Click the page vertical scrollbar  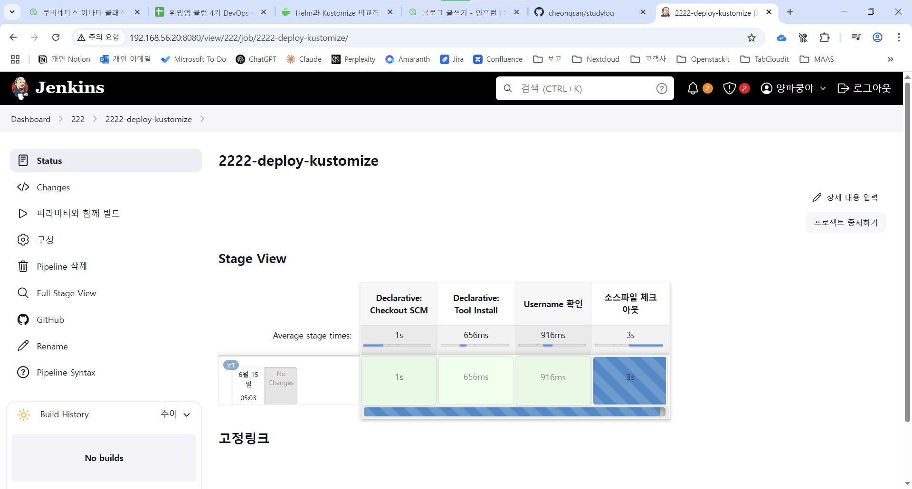coord(907,252)
